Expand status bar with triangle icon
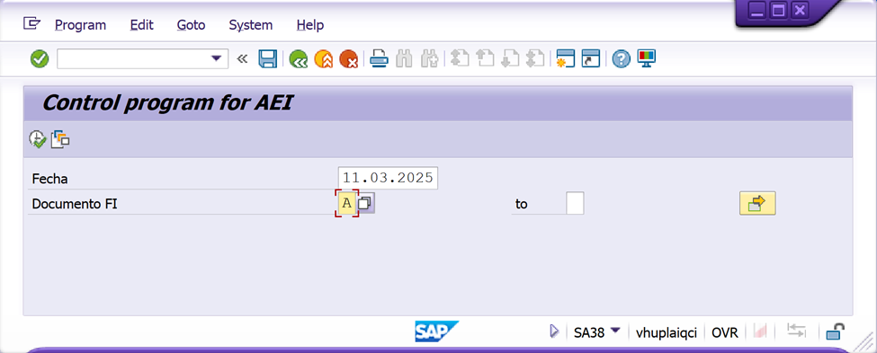Viewport: 877px width, 353px height. 554,331
